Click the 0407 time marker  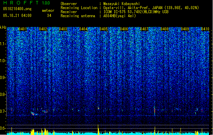(144, 29)
